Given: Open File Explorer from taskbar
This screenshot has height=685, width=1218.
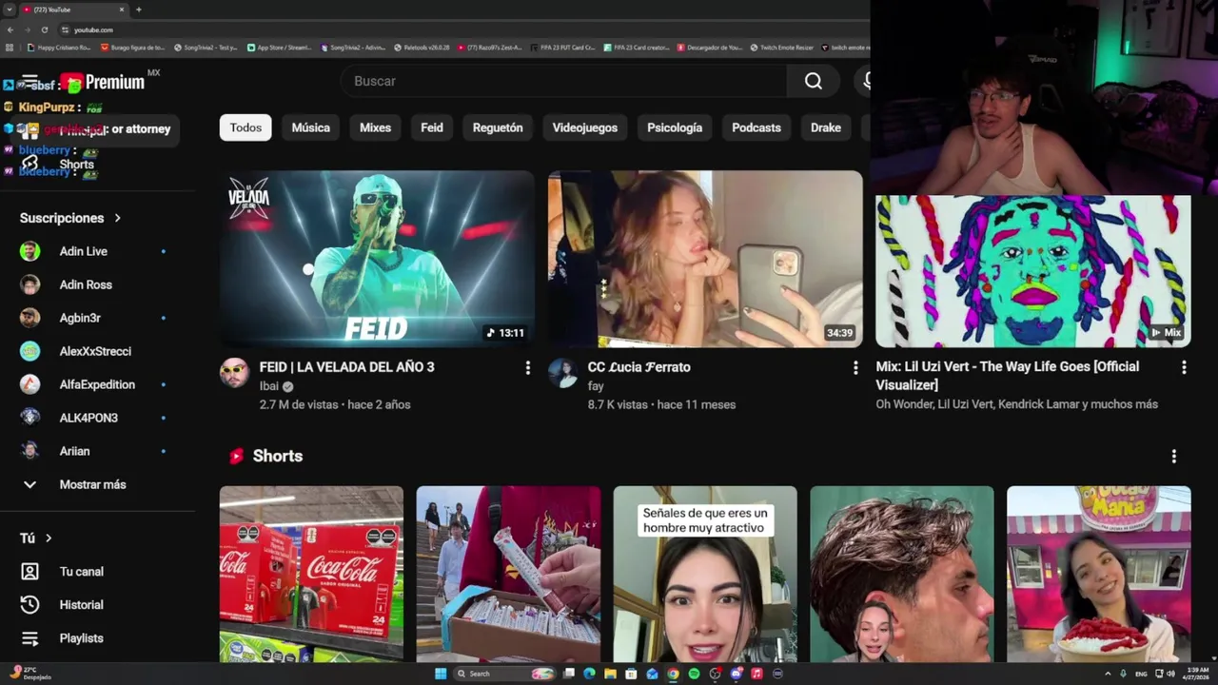Looking at the screenshot, I should pos(610,674).
